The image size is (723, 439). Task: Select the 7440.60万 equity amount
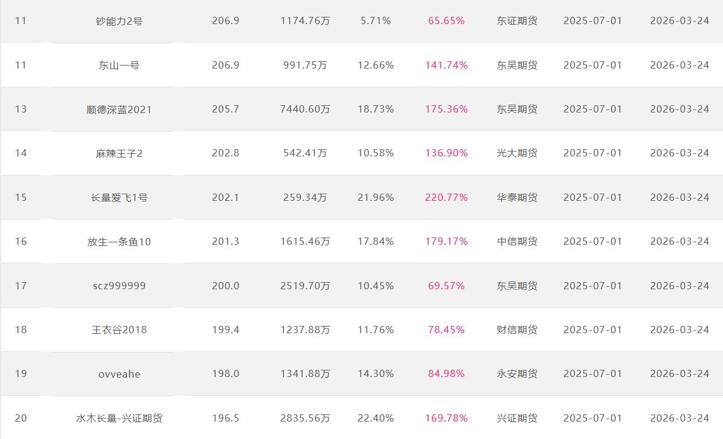click(x=305, y=109)
